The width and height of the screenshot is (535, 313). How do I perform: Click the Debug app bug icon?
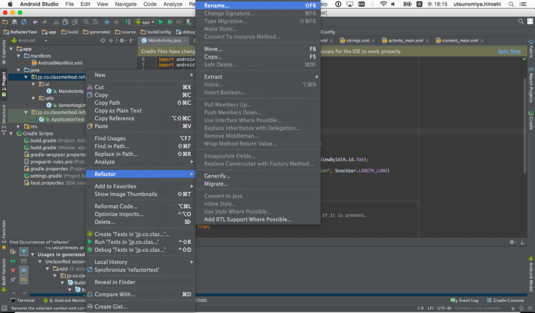(170, 22)
